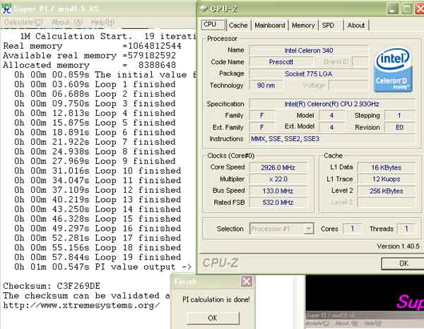The width and height of the screenshot is (424, 329).
Task: Click the CPU-Z title bar icon
Action: tap(204, 8)
